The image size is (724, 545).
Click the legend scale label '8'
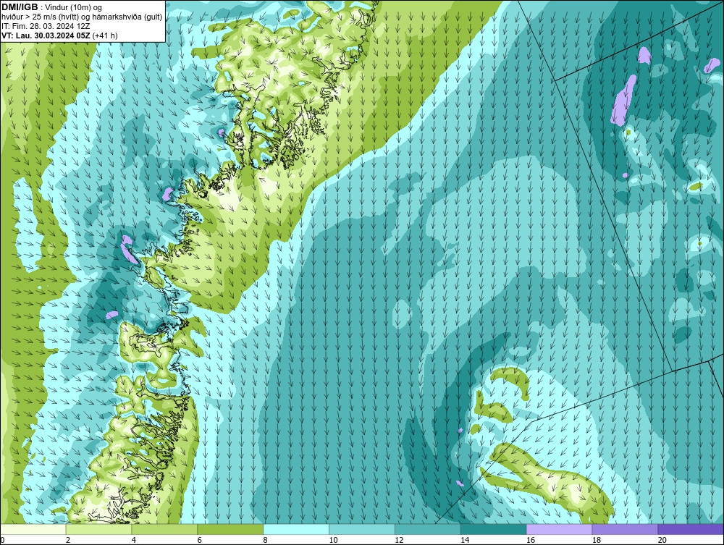pyautogui.click(x=266, y=540)
